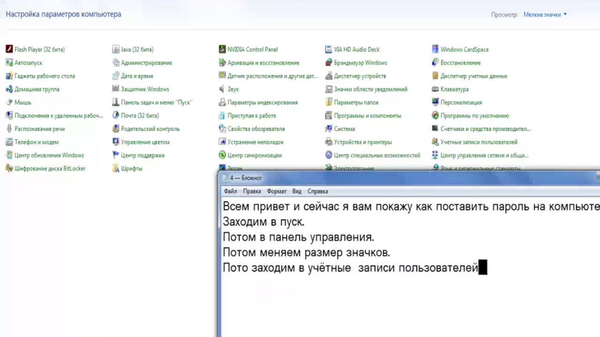Click the Телефон и модем link
Screen dimensions: 600x337
[37, 142]
